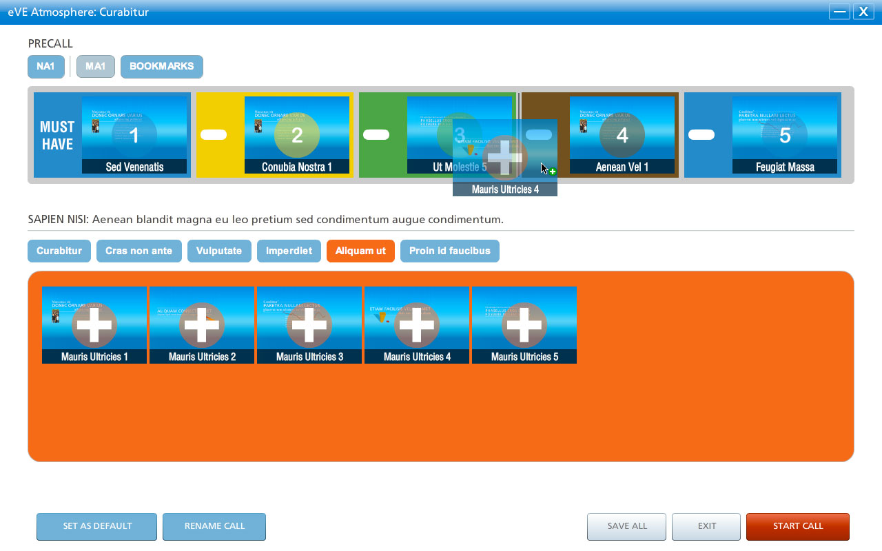Click the Aenean Vel 1 caption
Viewport: 882px width, 551px height.
(622, 167)
